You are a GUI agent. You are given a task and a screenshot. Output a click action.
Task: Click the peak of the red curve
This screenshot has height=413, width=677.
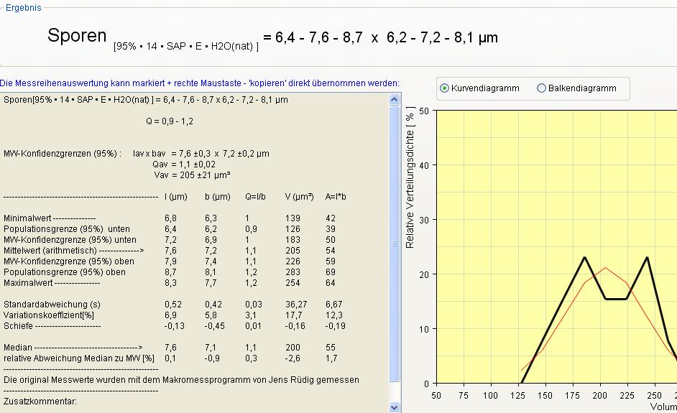[605, 268]
